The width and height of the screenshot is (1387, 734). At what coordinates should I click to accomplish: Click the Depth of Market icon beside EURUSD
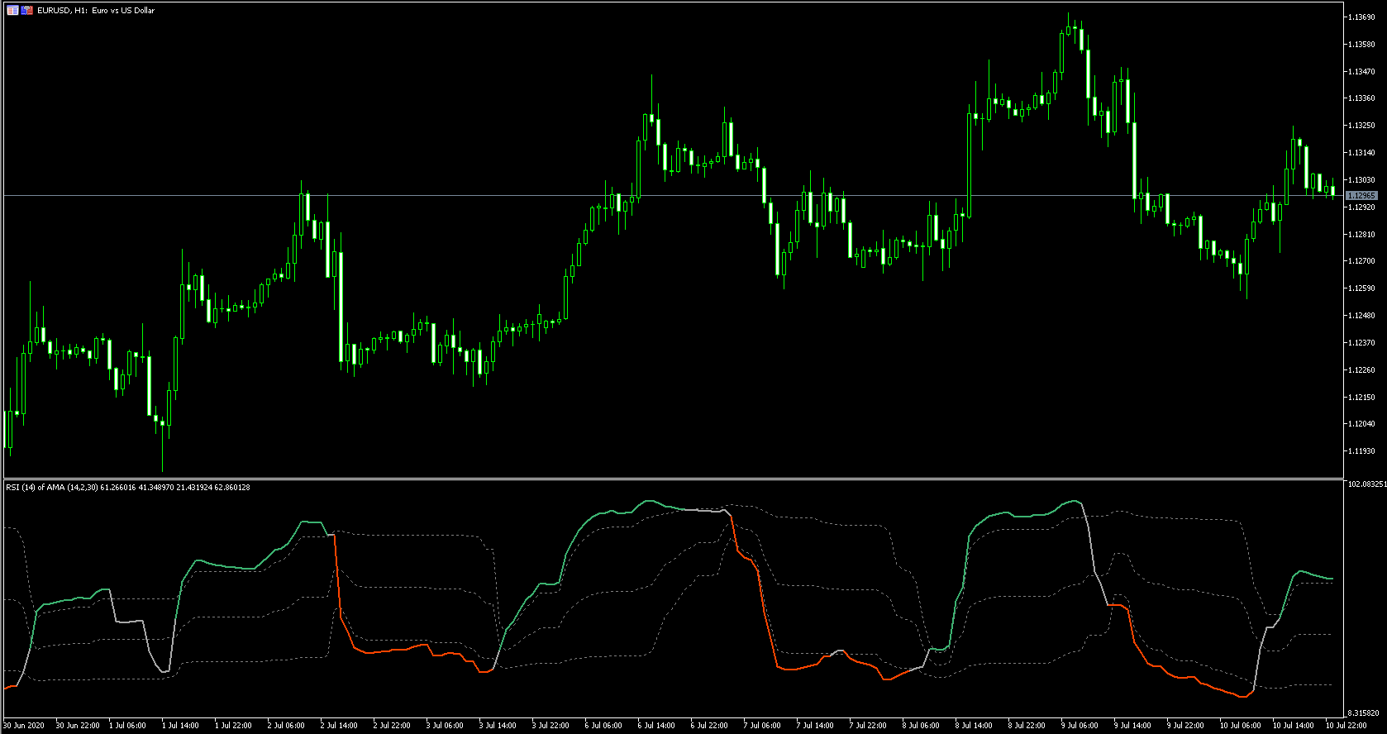click(x=12, y=11)
